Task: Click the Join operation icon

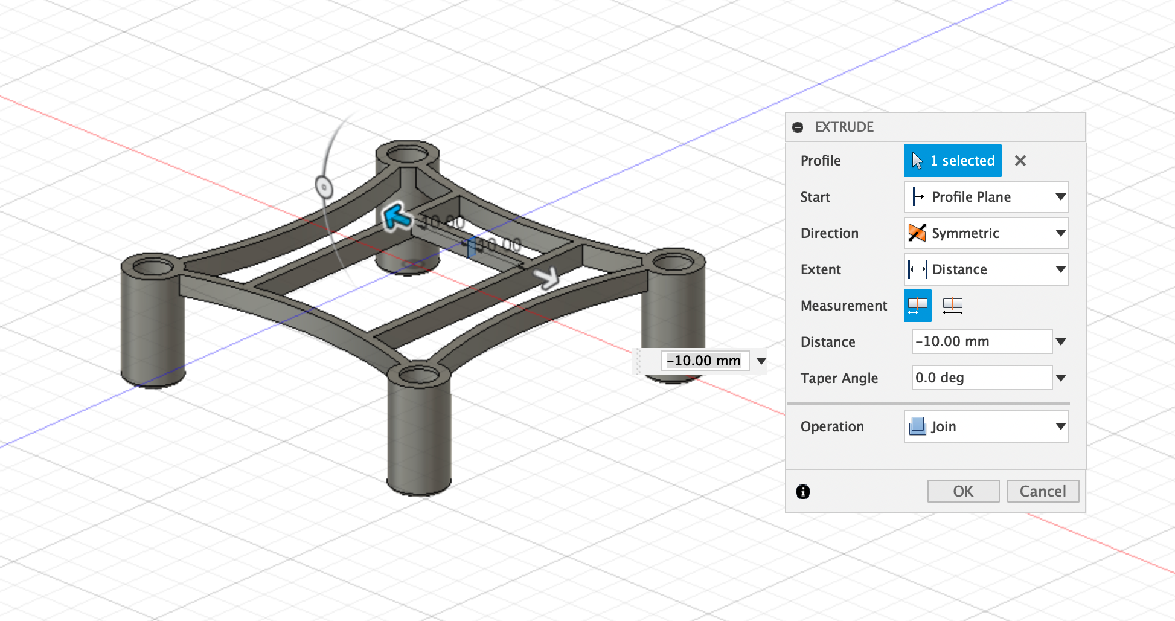Action: [x=918, y=426]
